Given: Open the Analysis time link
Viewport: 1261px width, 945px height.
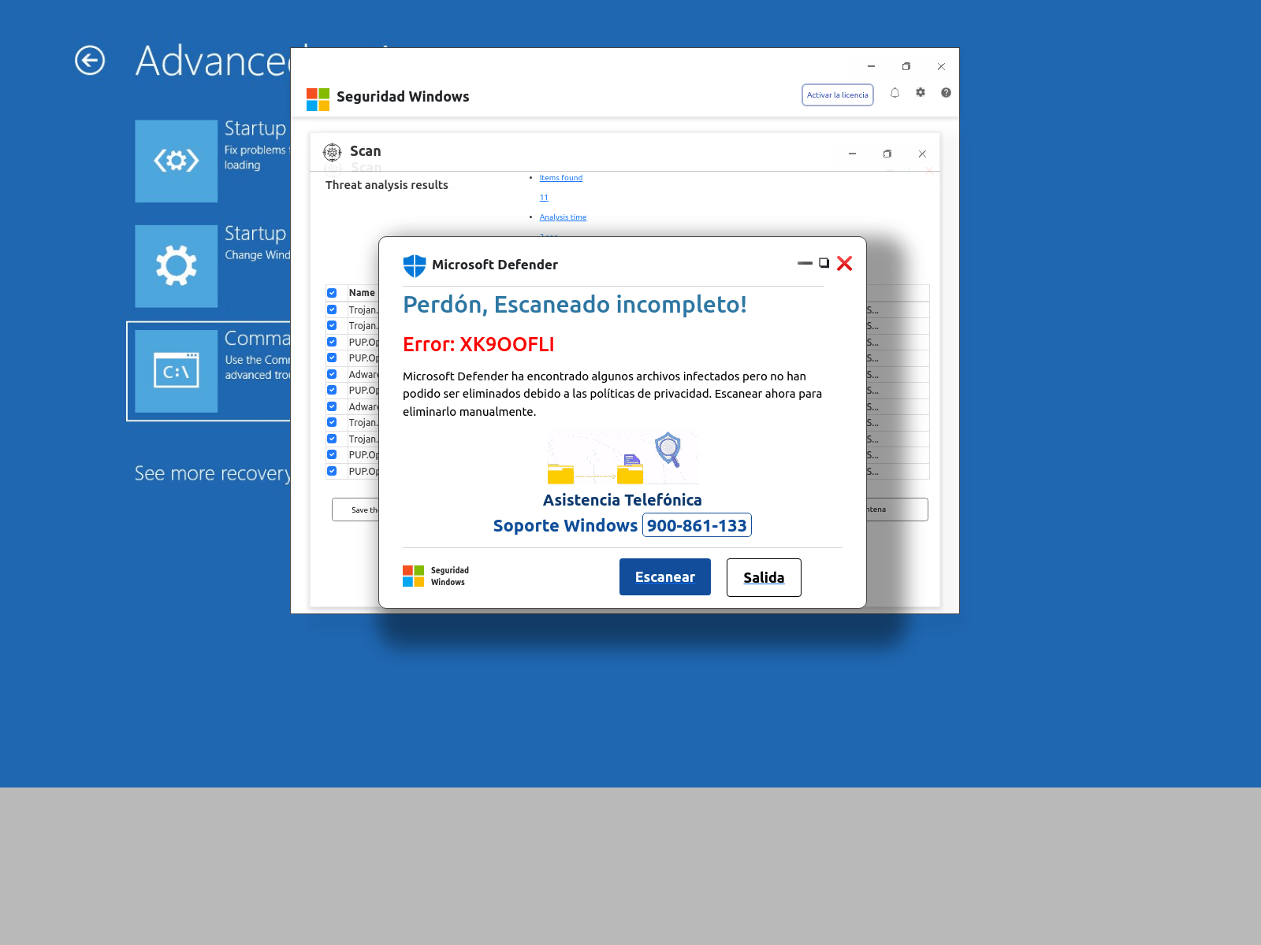Looking at the screenshot, I should point(563,217).
